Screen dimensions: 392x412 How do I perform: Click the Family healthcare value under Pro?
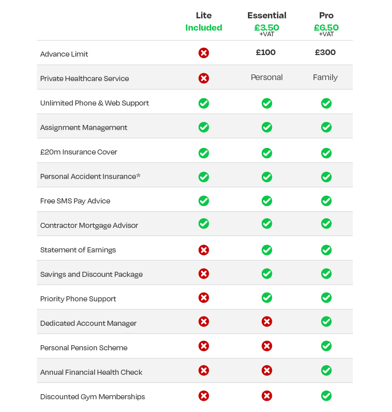(325, 78)
